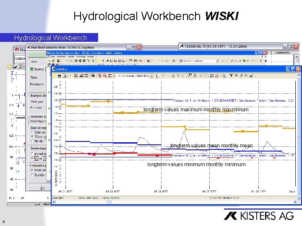Image resolution: width=302 pixels, height=226 pixels.
Task: Maximize the Grafik 6 window
Action: click(293, 69)
